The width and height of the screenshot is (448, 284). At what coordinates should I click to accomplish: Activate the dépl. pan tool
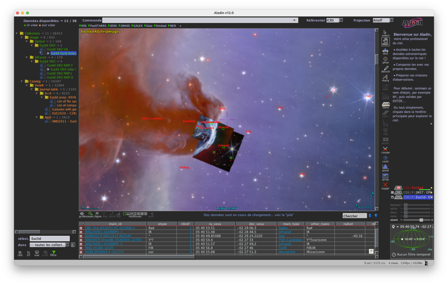(385, 42)
